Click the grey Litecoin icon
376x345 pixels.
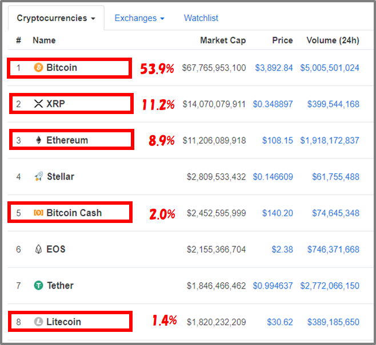[38, 322]
